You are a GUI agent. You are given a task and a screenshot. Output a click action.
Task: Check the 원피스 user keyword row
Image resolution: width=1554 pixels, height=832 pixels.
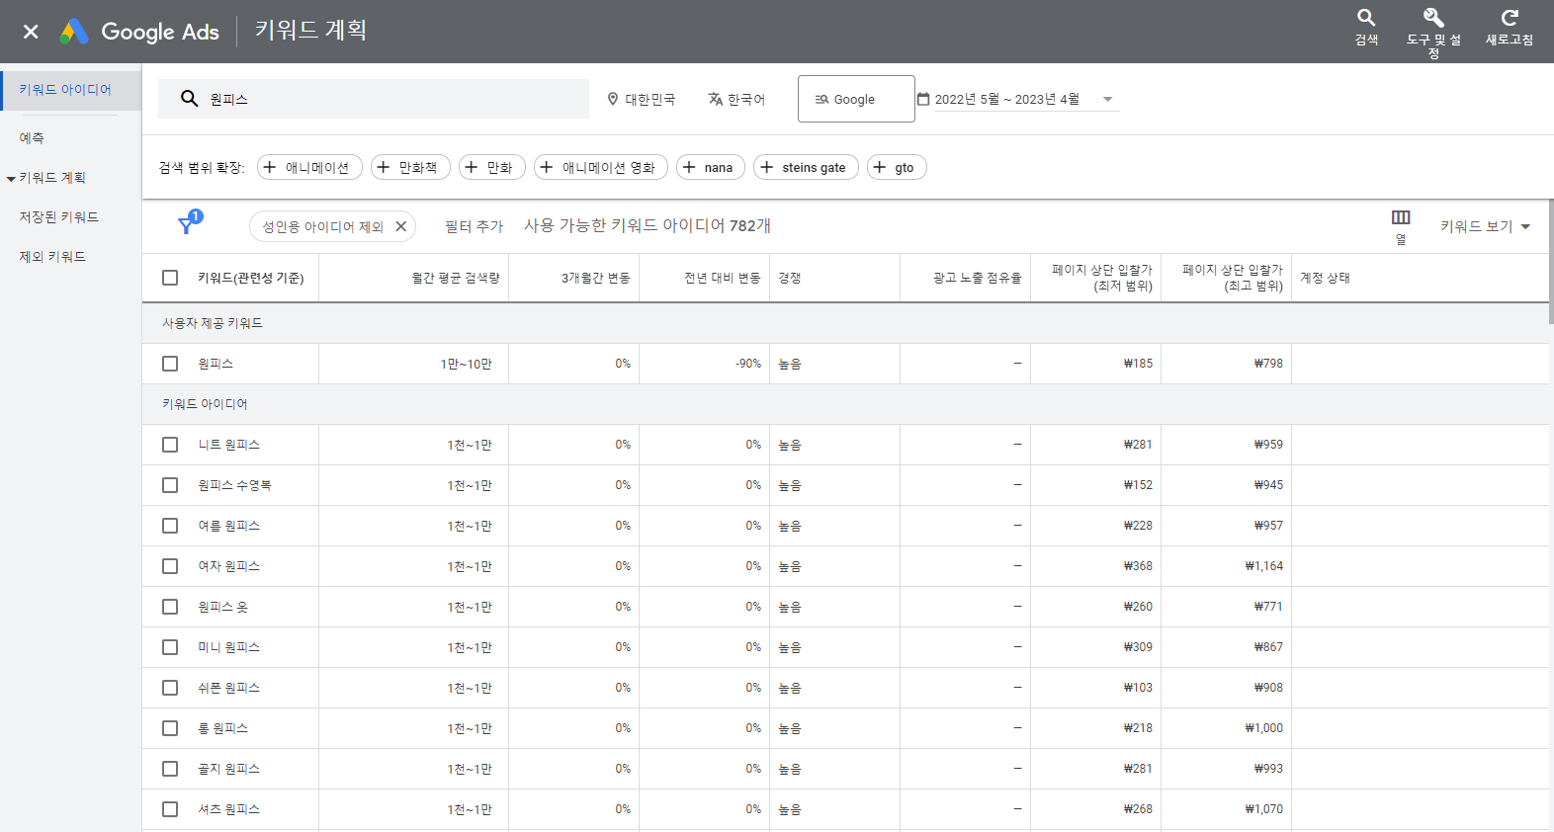170,364
